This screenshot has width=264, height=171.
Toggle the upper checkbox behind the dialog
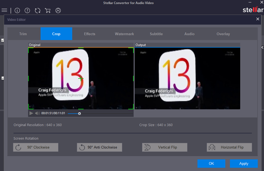pos(3,40)
